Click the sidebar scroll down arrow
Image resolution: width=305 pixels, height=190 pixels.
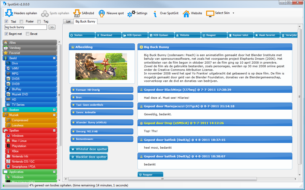[x=59, y=180]
